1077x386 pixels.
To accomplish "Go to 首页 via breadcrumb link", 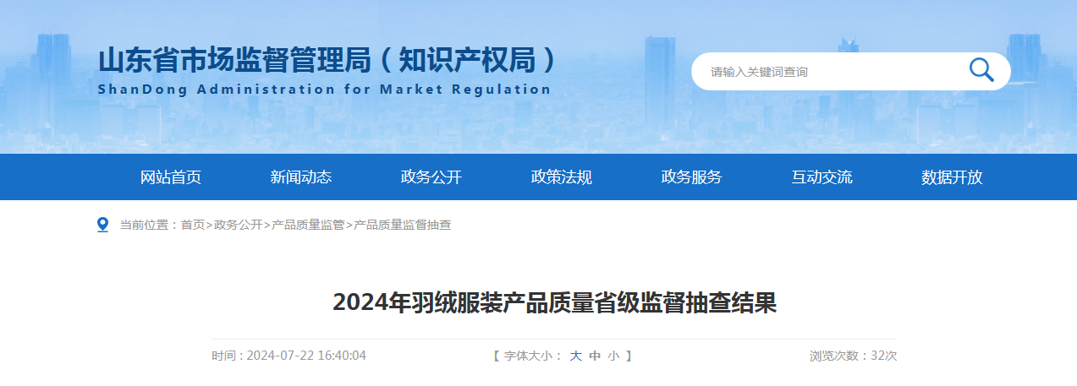I will [x=193, y=226].
